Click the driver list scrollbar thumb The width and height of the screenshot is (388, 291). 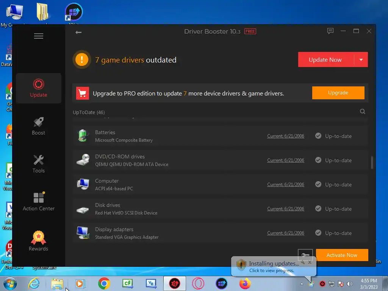[372, 162]
